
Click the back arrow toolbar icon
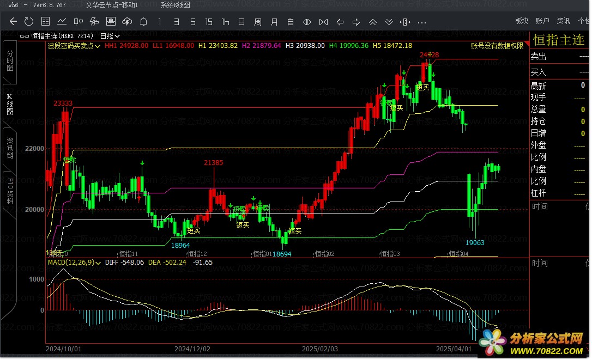click(x=14, y=22)
